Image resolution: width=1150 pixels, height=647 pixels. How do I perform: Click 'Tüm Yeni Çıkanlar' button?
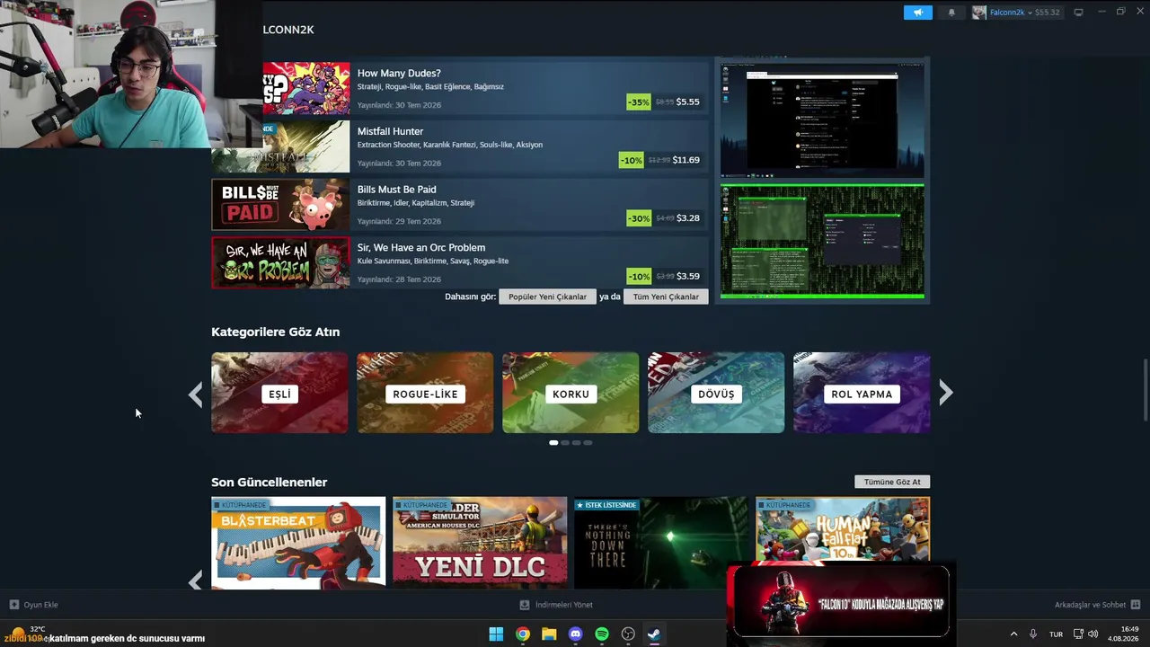(666, 297)
